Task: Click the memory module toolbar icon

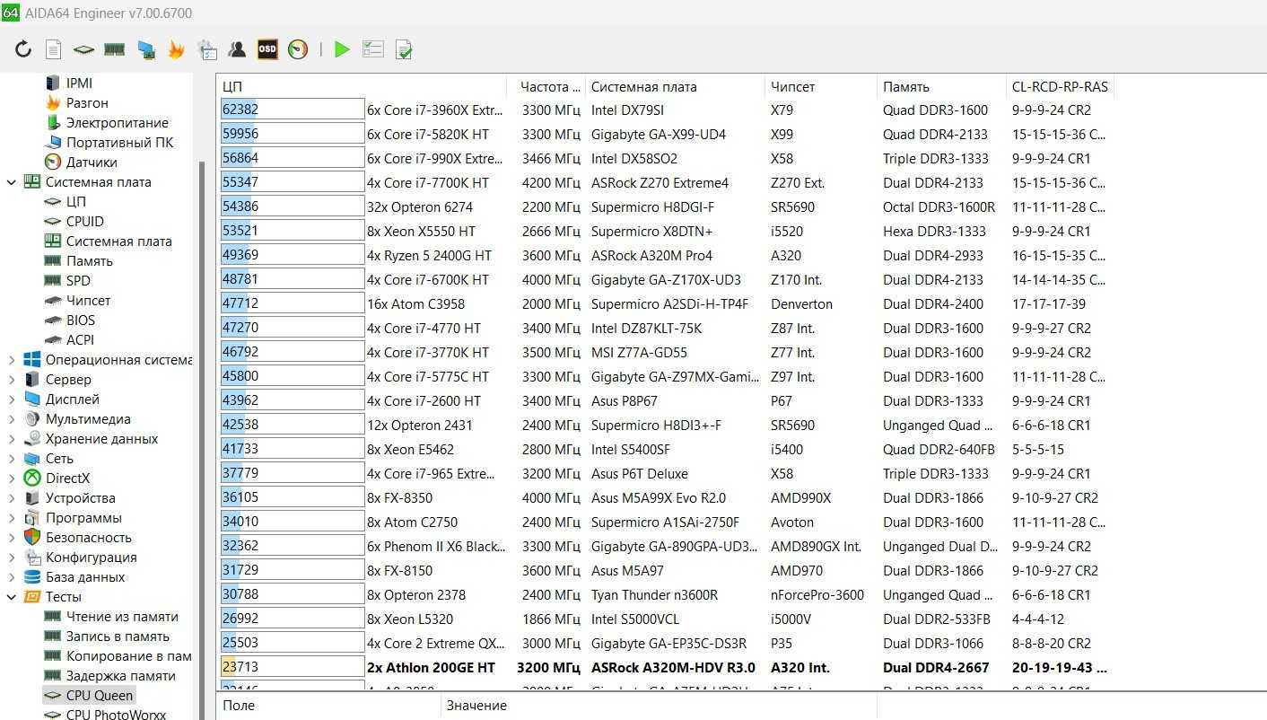Action: coord(114,49)
